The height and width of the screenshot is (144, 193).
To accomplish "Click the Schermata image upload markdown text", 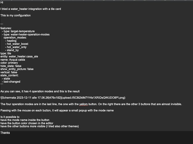I will 63,98.
